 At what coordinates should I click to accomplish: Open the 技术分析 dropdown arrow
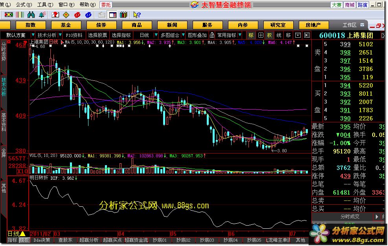(60, 35)
